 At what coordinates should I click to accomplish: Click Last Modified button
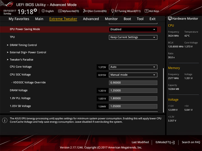coord(140,142)
